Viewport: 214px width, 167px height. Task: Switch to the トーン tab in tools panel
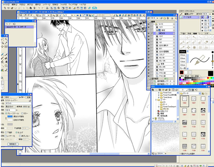[201, 33]
